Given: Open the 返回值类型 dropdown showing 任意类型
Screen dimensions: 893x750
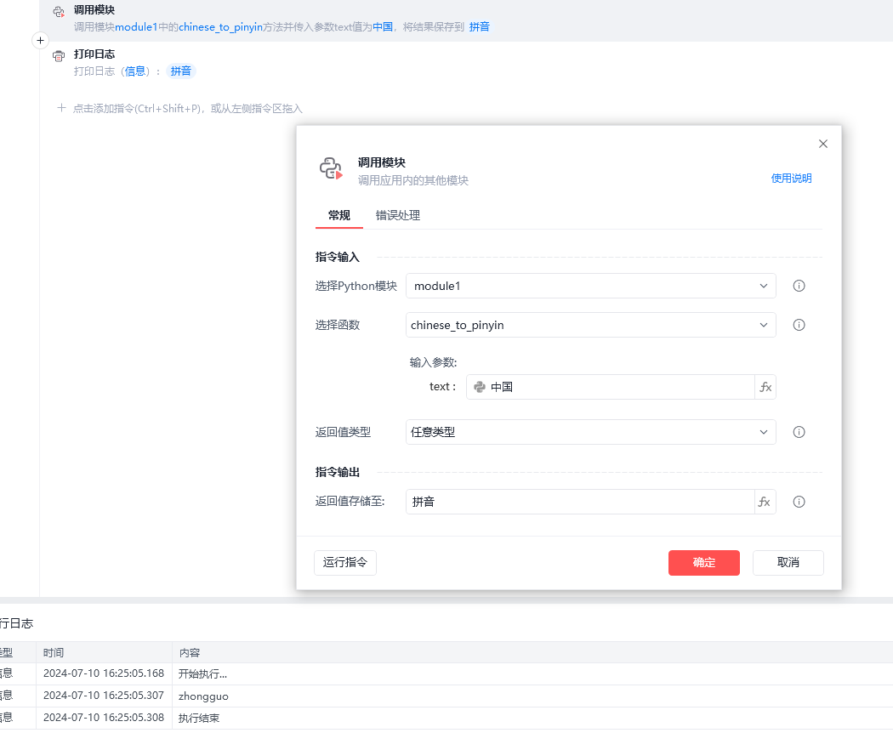Looking at the screenshot, I should tap(590, 432).
